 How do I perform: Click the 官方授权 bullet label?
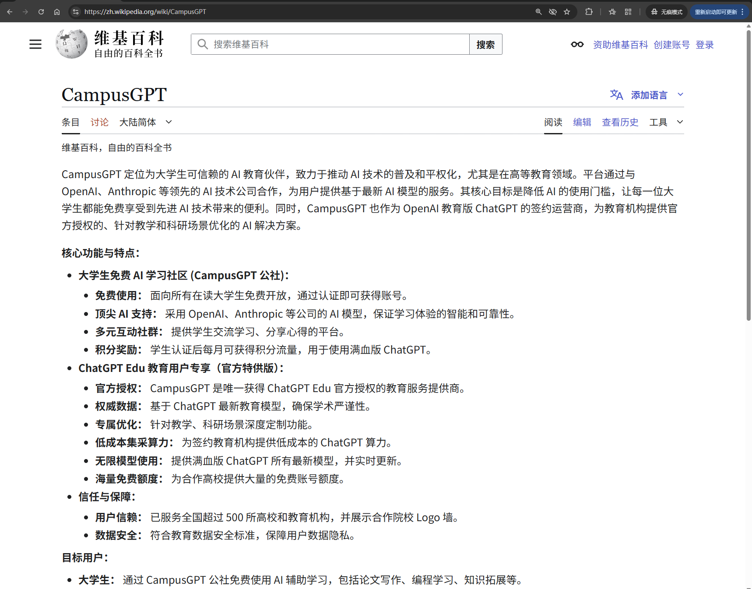pyautogui.click(x=119, y=388)
